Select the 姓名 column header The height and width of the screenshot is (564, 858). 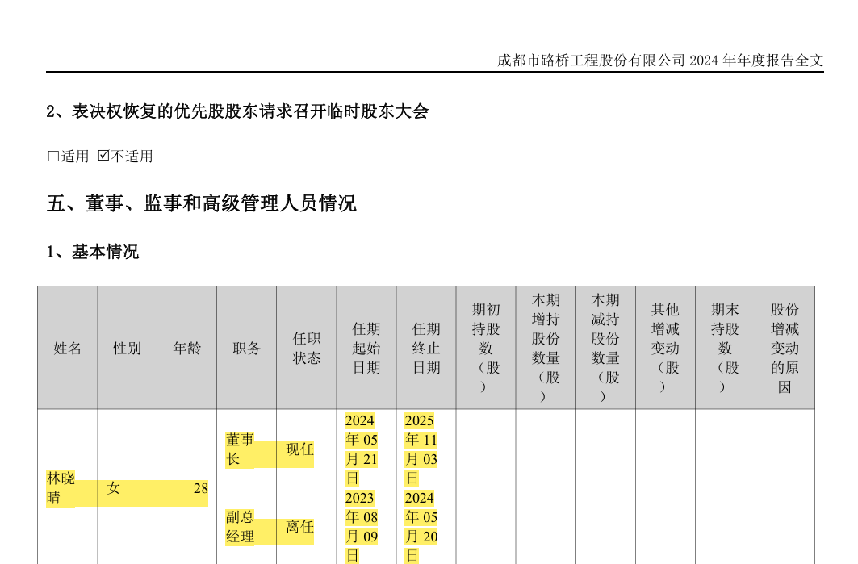tap(67, 349)
